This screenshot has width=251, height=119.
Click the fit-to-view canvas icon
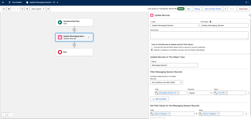[8, 114]
